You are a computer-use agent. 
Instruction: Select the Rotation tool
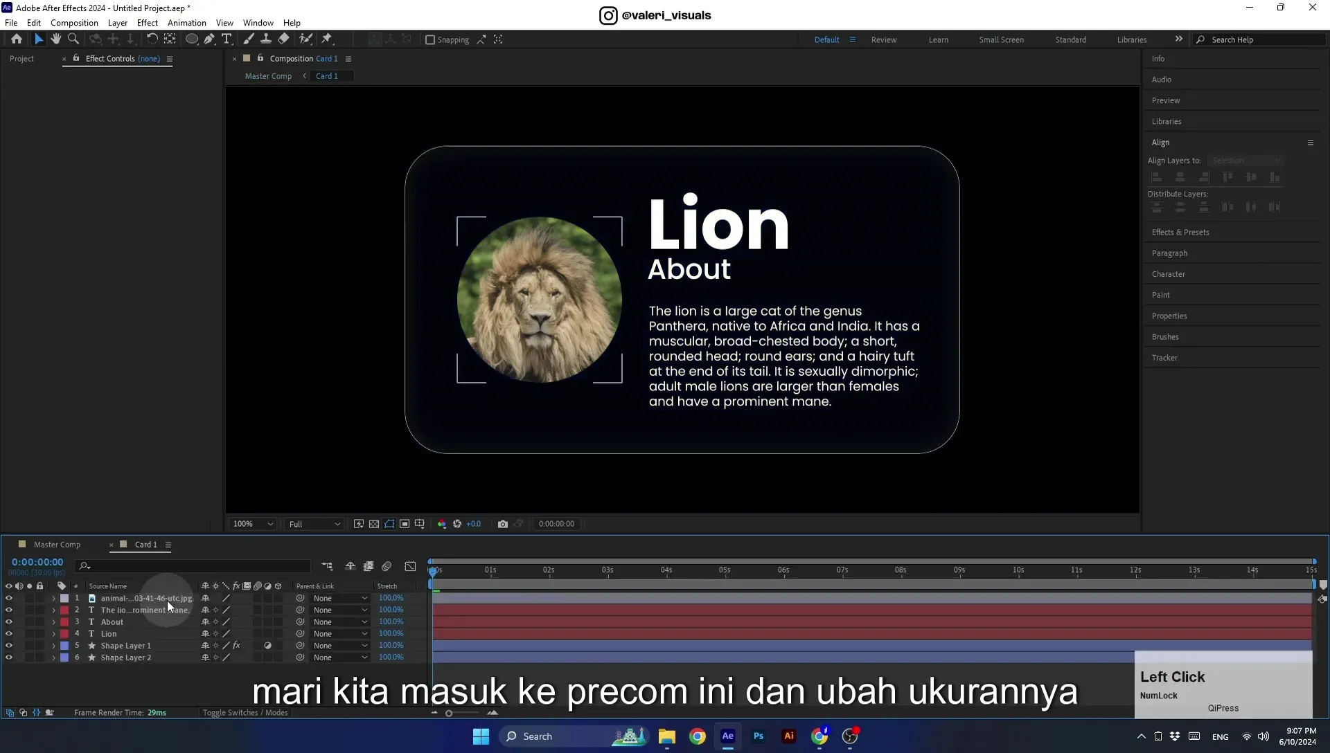tap(152, 39)
